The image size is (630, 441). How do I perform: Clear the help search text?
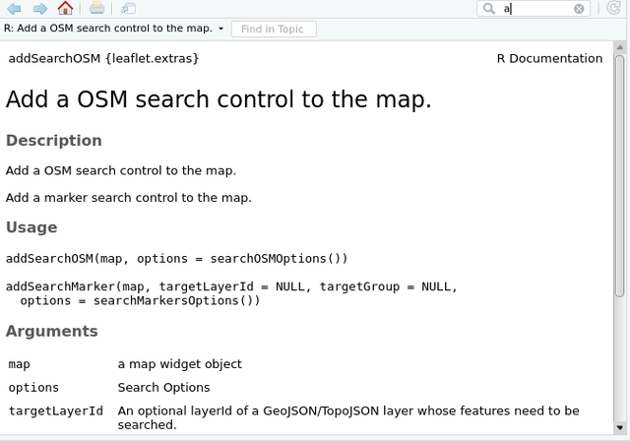[x=579, y=9]
